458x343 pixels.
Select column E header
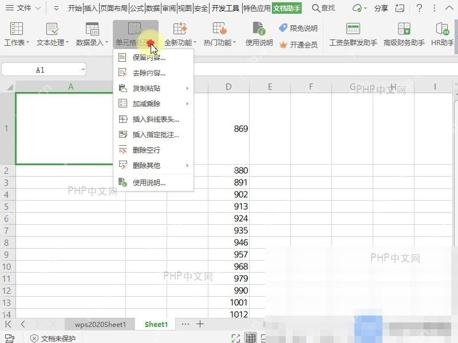270,87
